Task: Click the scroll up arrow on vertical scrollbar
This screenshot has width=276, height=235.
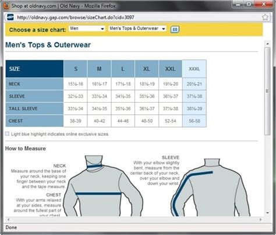Action: pos(268,44)
